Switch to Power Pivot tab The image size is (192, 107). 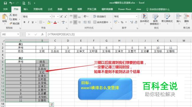(x=125, y=9)
